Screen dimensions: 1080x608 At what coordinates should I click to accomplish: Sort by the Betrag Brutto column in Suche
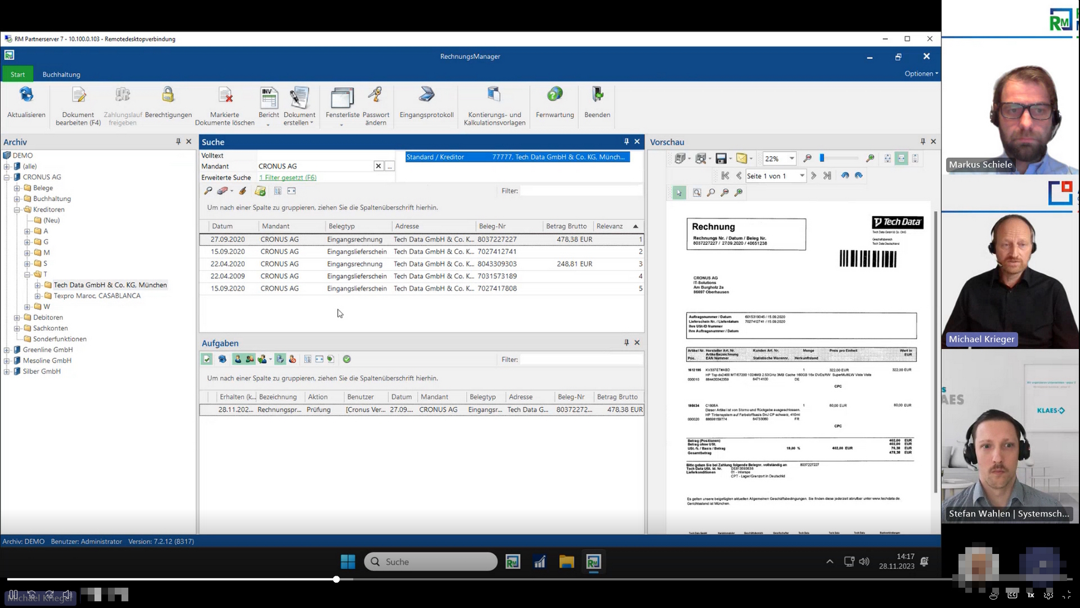[x=567, y=226]
